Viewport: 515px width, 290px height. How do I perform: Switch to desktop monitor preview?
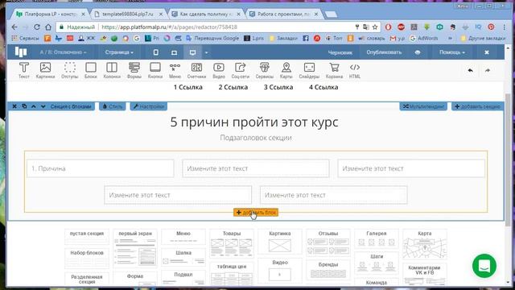[192, 52]
